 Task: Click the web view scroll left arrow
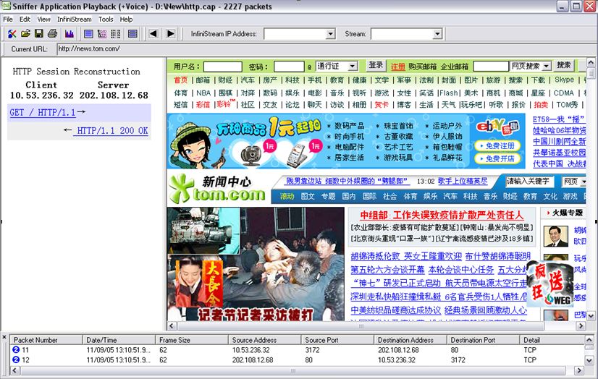pyautogui.click(x=172, y=326)
